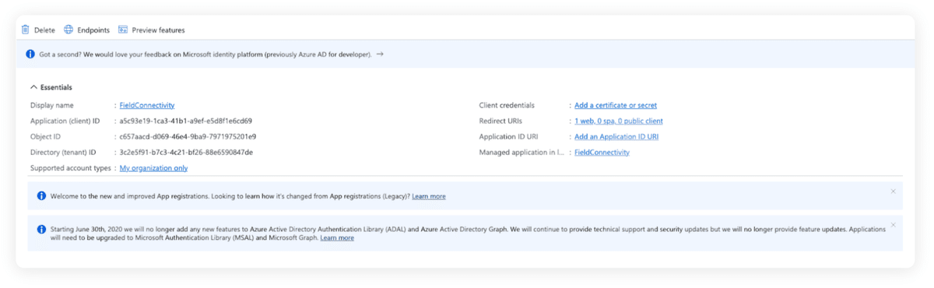Select the Directory (tenant) ID value
The width and height of the screenshot is (934, 288).
tap(186, 153)
